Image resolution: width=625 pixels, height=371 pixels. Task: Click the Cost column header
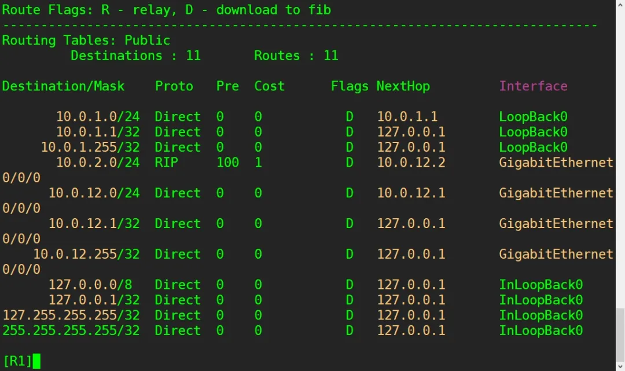[x=269, y=86]
